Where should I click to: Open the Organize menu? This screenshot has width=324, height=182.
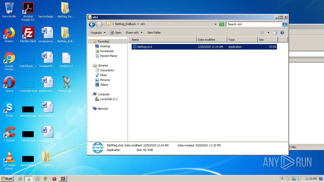coord(98,33)
